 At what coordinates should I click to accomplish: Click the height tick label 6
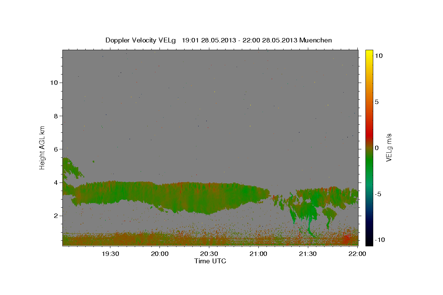(x=56, y=149)
